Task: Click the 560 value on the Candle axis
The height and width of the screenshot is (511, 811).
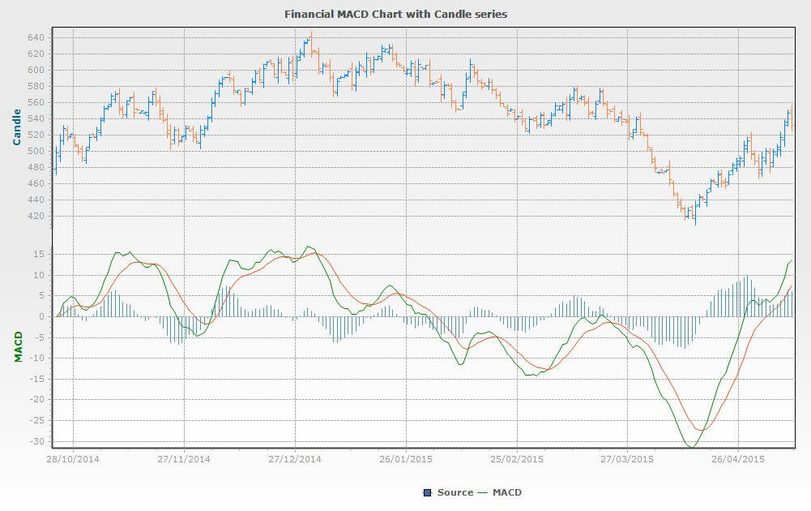Action: pos(36,102)
